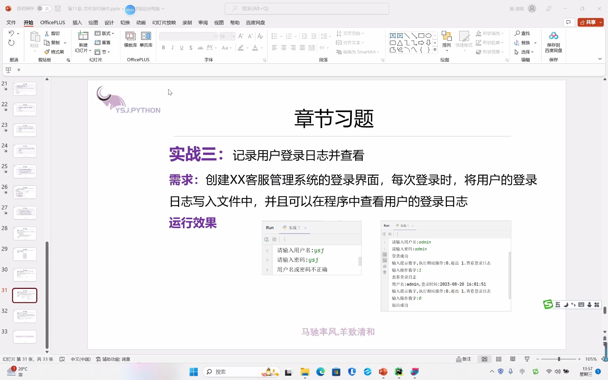Open 查找 (Find) in the ribbon
The width and height of the screenshot is (608, 380).
(523, 33)
